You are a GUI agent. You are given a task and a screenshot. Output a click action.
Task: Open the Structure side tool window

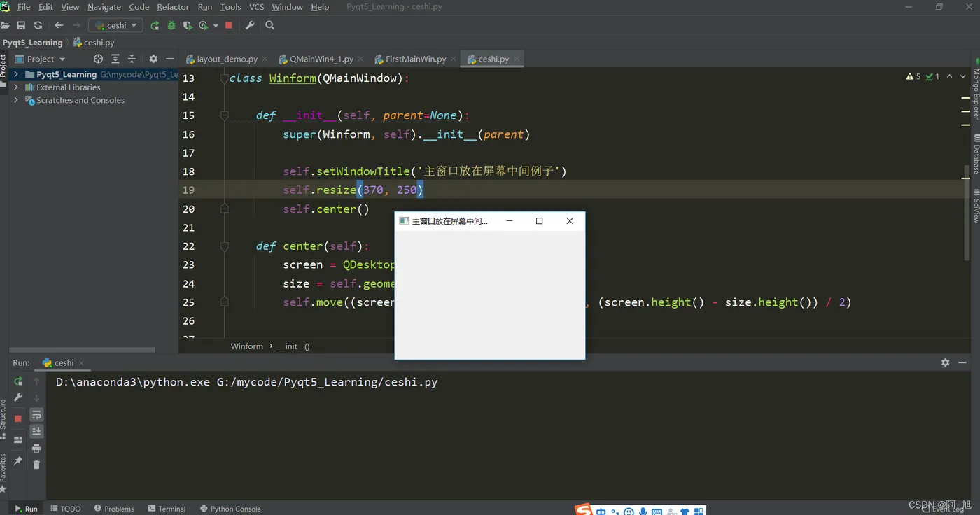pos(3,418)
